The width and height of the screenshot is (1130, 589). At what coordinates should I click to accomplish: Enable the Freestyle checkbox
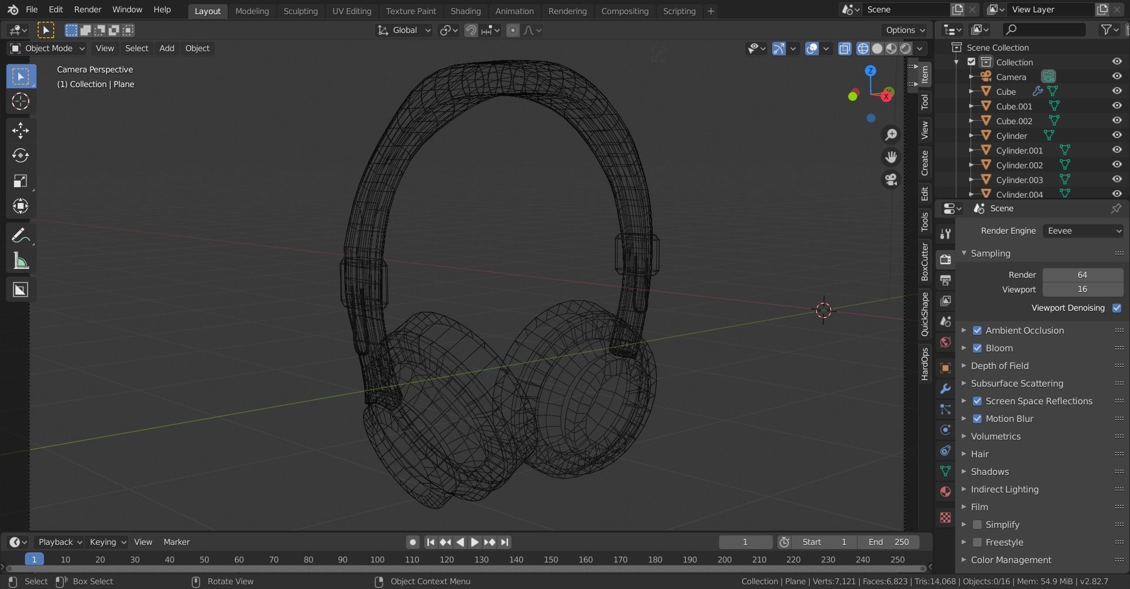977,542
